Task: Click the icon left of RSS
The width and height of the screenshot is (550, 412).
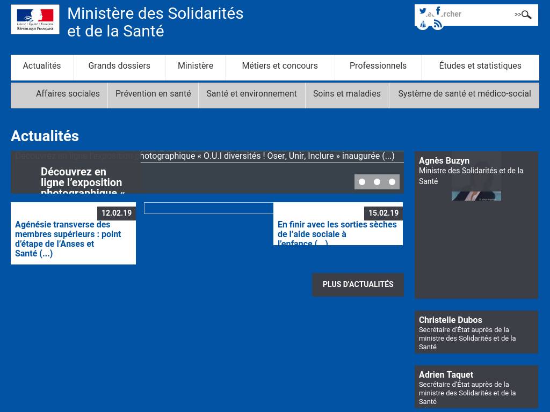Action: (x=423, y=24)
